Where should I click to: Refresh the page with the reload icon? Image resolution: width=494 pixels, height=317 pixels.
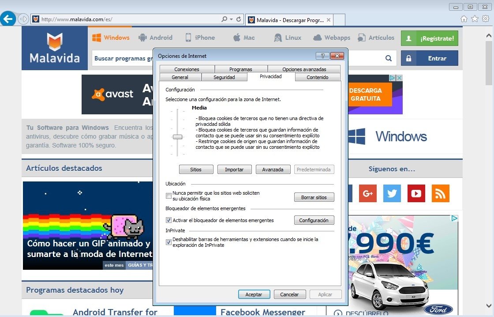(x=239, y=19)
